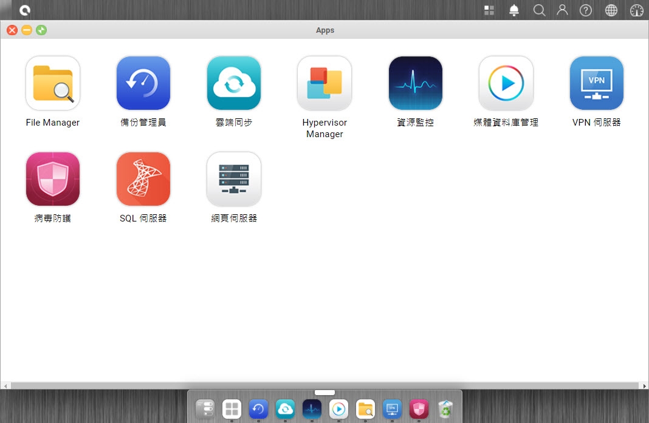The image size is (649, 423).
Task: Click antivirus shield icon in dock
Action: 419,409
